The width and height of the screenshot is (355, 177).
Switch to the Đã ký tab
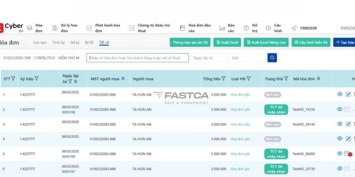coord(75,42)
